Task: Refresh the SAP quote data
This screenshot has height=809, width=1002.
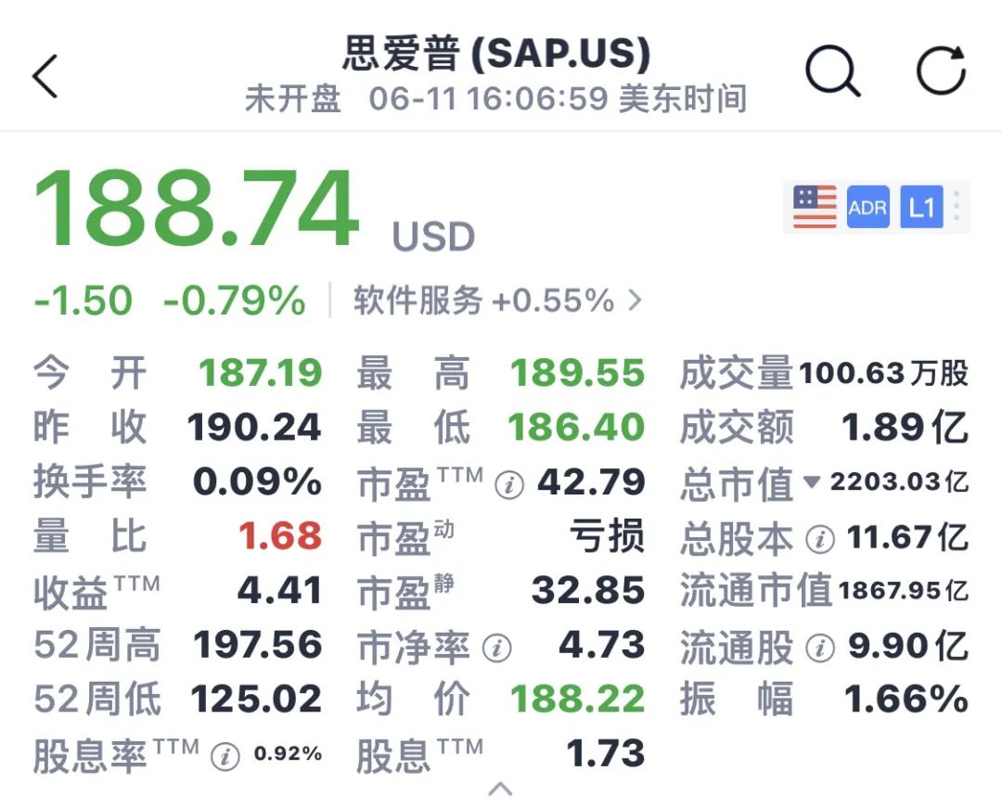Action: pyautogui.click(x=941, y=72)
